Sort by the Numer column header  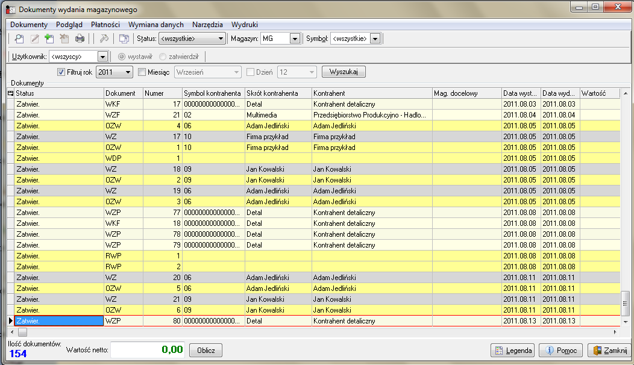pyautogui.click(x=163, y=93)
